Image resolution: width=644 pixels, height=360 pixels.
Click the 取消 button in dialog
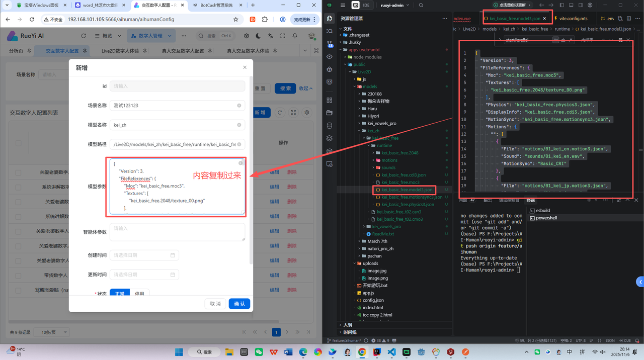tap(215, 304)
